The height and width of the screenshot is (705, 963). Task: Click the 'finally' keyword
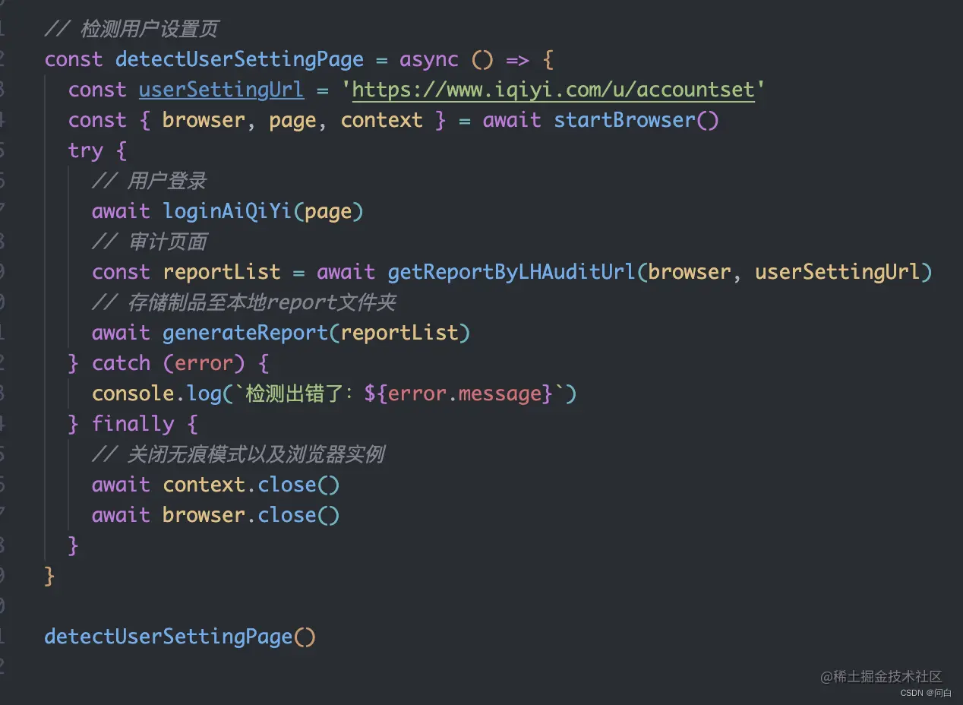point(133,424)
